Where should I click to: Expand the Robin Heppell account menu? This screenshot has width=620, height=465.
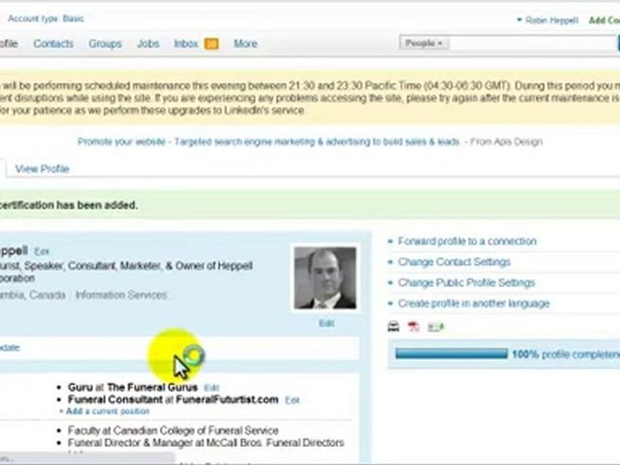547,20
